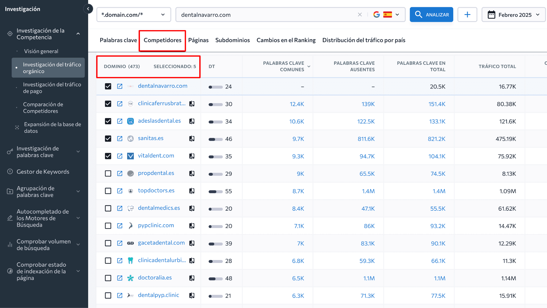Viewport: 547px width, 308px height.
Task: Expand Comprobar volumen de búsqueda section
Action: coord(78,244)
